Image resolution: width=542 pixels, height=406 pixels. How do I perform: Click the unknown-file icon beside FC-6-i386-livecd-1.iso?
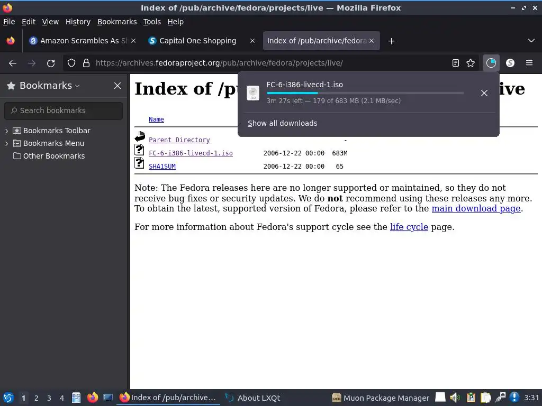[139, 150]
